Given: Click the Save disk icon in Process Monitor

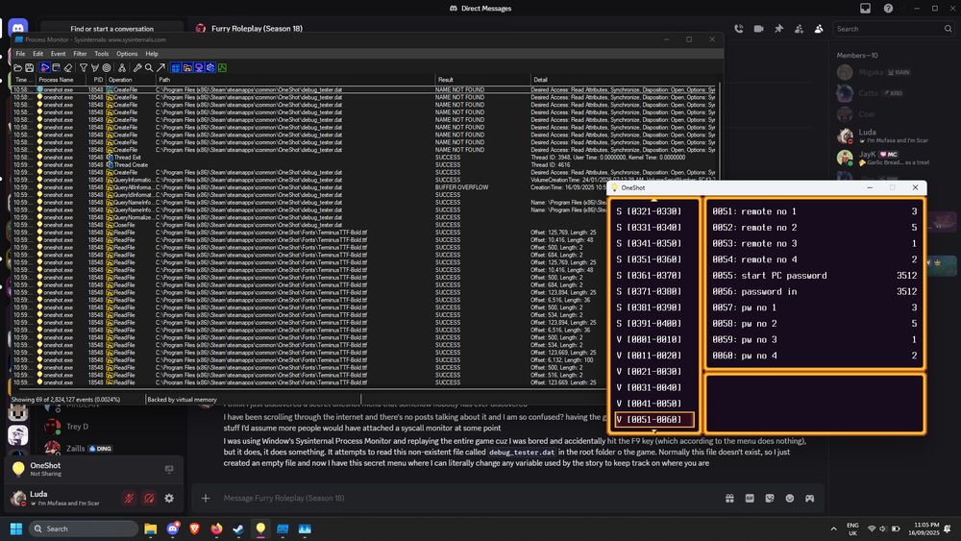Looking at the screenshot, I should pos(30,67).
